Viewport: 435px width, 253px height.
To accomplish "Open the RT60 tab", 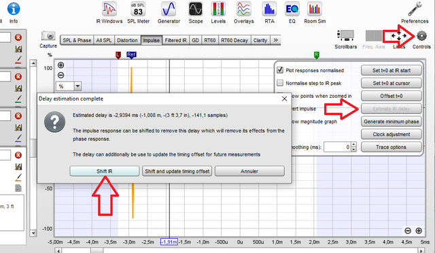I will tap(210, 40).
